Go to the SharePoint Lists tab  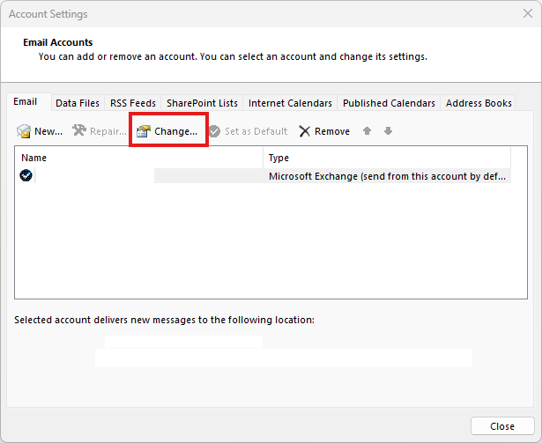pos(202,103)
